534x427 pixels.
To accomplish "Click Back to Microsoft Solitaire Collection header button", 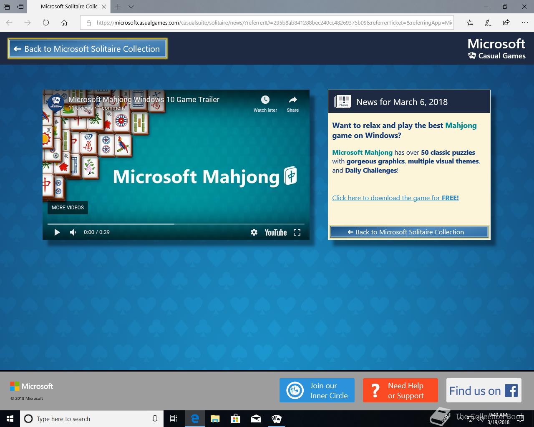I will pos(88,49).
